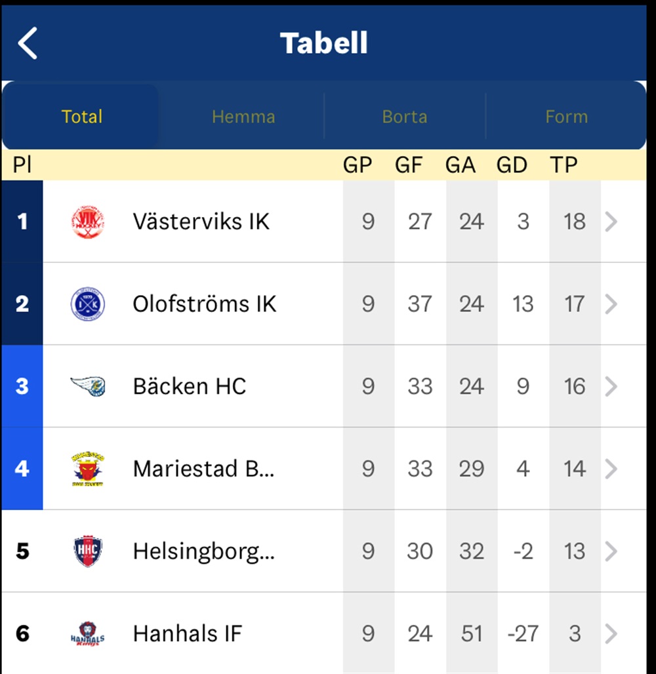
Task: Tap the back arrow icon
Action: pos(28,43)
